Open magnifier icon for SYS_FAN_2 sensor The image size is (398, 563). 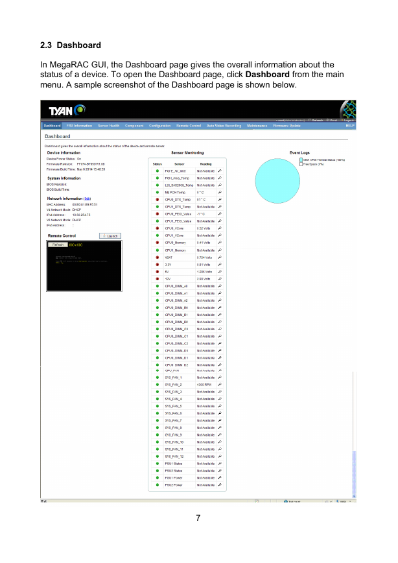tap(220, 384)
